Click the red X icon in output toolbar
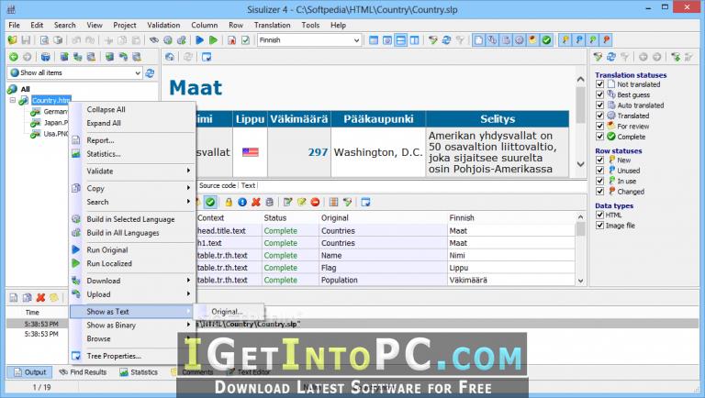 click(x=40, y=297)
